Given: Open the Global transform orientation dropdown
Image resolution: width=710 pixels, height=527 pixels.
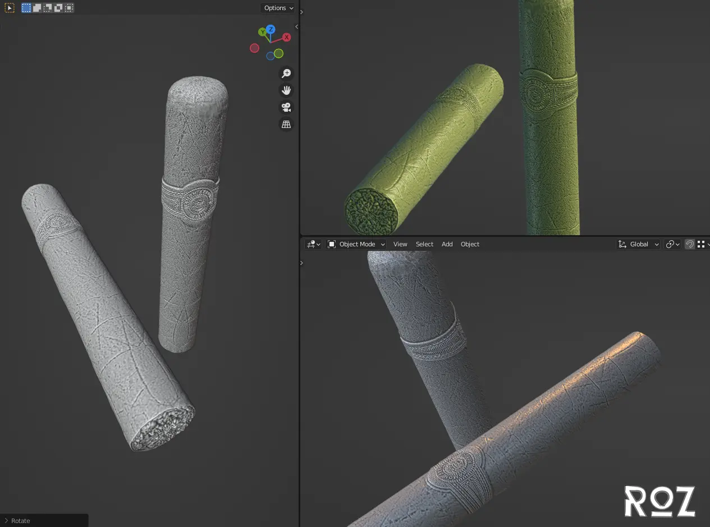Looking at the screenshot, I should (x=639, y=244).
